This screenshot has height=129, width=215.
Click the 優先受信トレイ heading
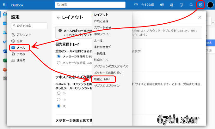(67, 44)
